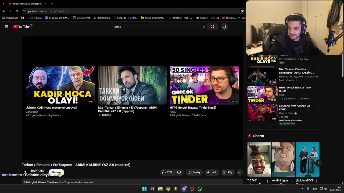344x193 pixels.
Task: Dislike the video
Action: 179,172
